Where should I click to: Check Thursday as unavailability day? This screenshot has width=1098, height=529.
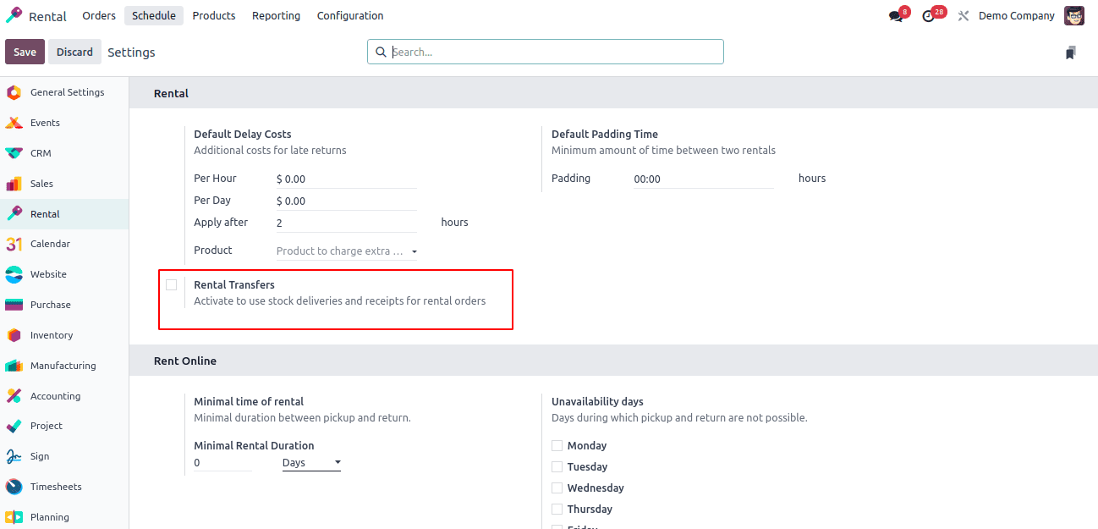[557, 509]
